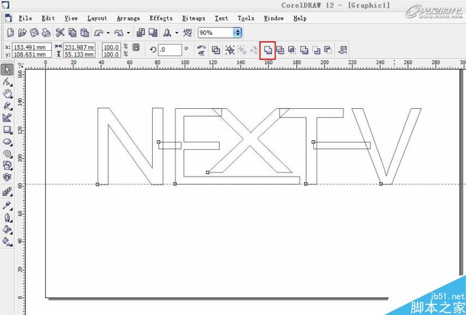Screen dimensions: 466x315
Task: Open the View menu
Action: click(x=71, y=19)
